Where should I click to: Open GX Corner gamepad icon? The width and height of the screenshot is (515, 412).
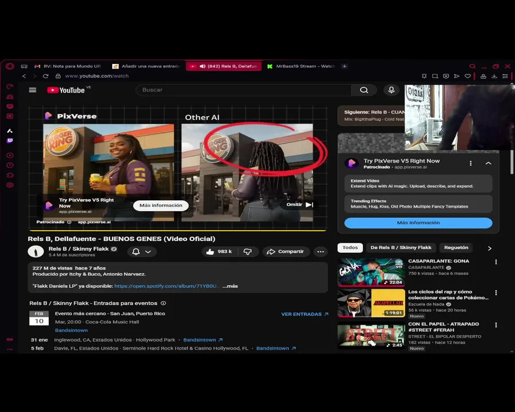coord(24,66)
